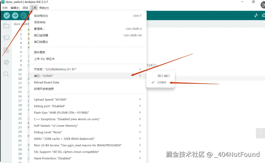The image size is (265, 163).
Task: Open the 编辑(E) menu
Action: pos(15,8)
